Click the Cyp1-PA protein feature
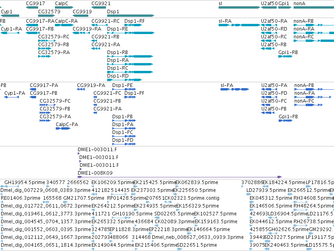The width and height of the screenshot is (334, 251). tap(11, 97)
